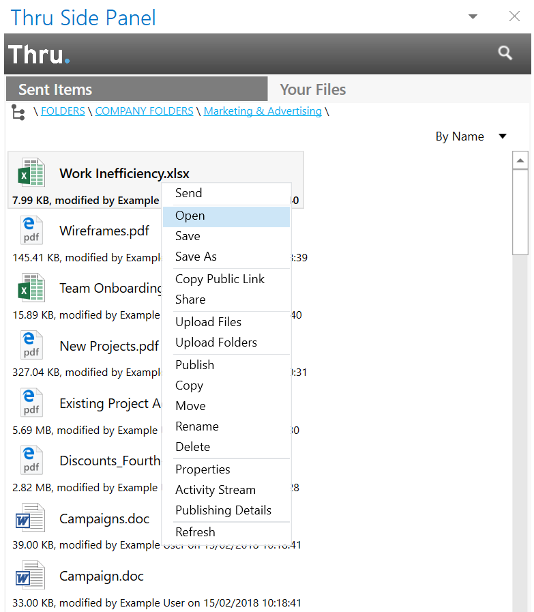The image size is (534, 612).
Task: Click the Word icon beside Campaign.doc
Action: 30,575
